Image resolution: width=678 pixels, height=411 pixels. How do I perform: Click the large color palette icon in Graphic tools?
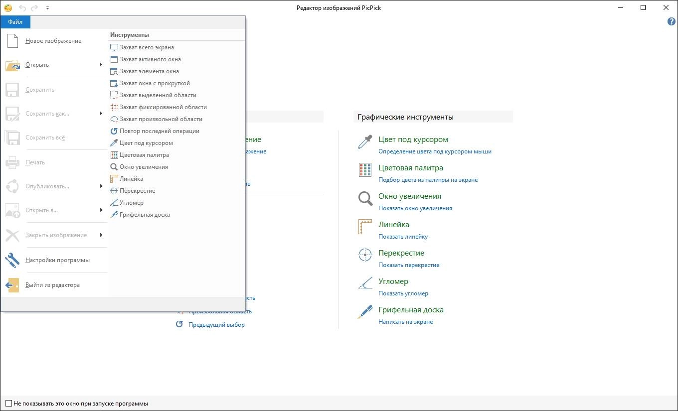365,170
